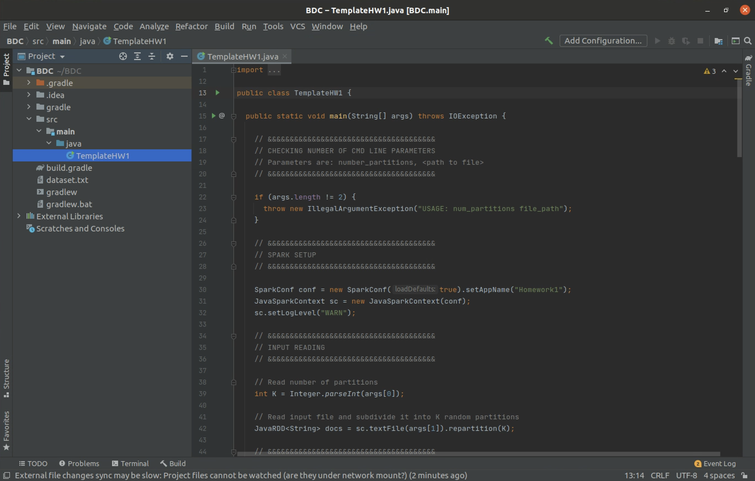Click the UTF-8 encoding selector
755x481 pixels.
click(x=686, y=475)
